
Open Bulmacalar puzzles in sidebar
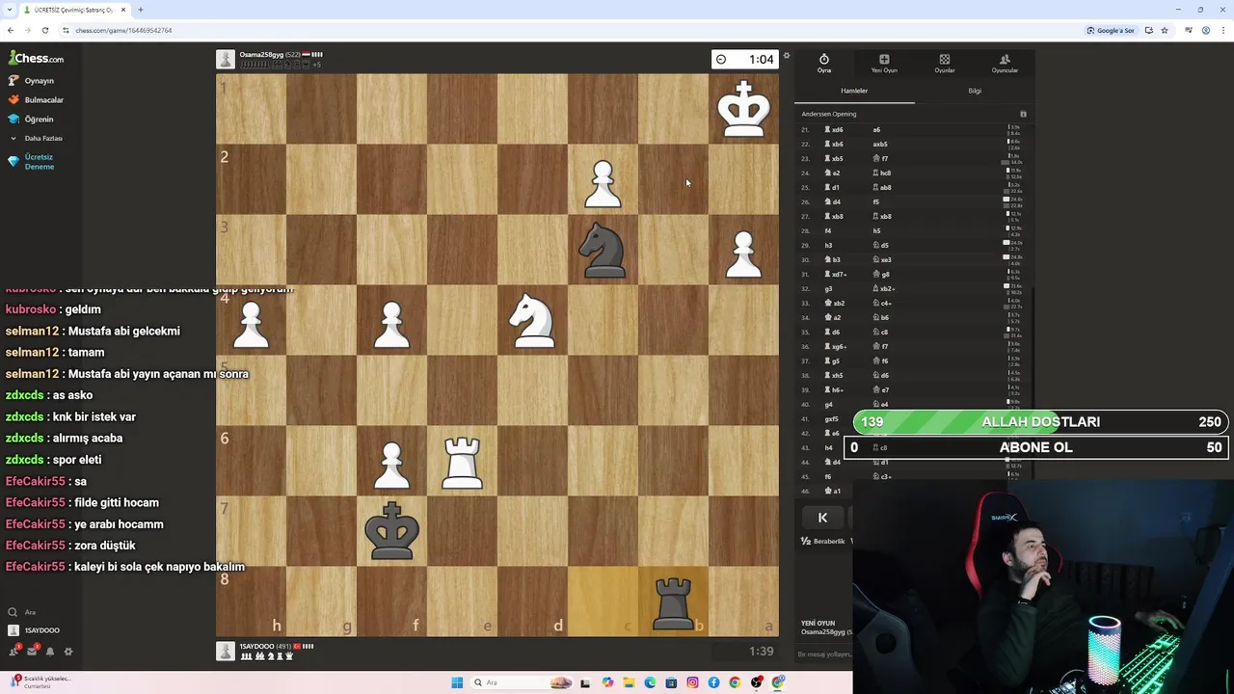coord(36,100)
